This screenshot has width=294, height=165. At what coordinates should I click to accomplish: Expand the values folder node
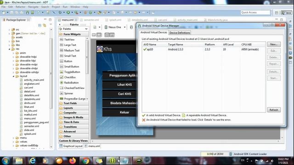point(13,142)
